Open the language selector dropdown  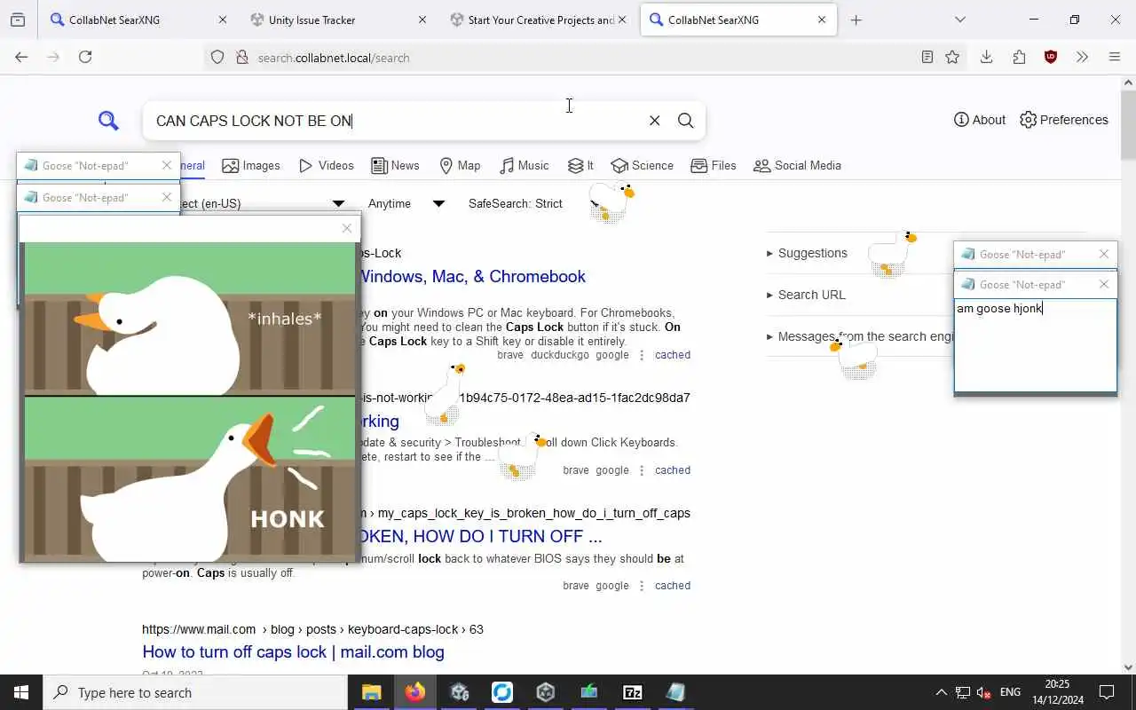(264, 203)
